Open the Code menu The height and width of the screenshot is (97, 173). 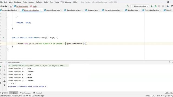[25, 2]
